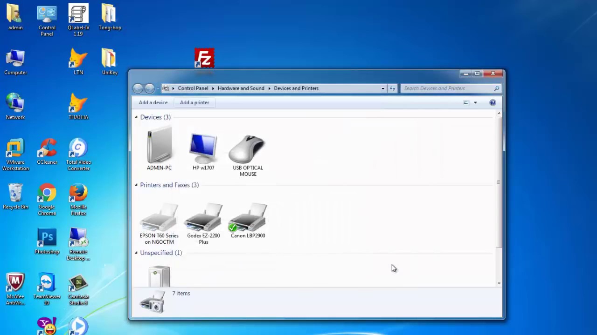
Task: Select the Photoshop desktop shortcut
Action: 47,241
